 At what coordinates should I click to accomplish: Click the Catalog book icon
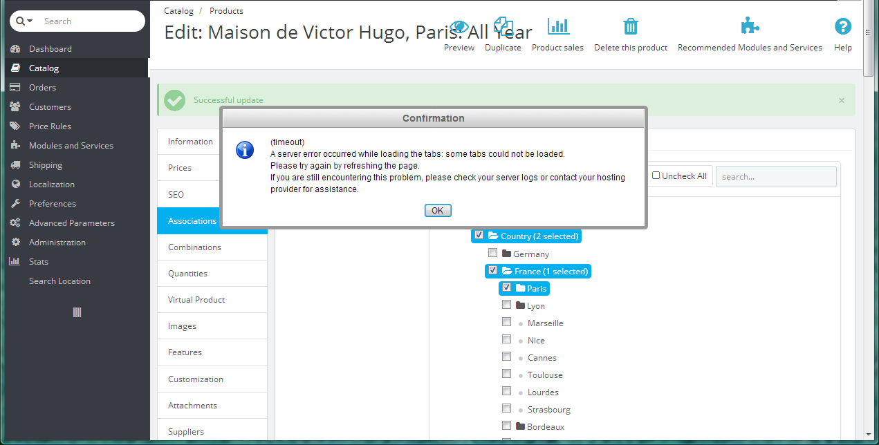(15, 68)
